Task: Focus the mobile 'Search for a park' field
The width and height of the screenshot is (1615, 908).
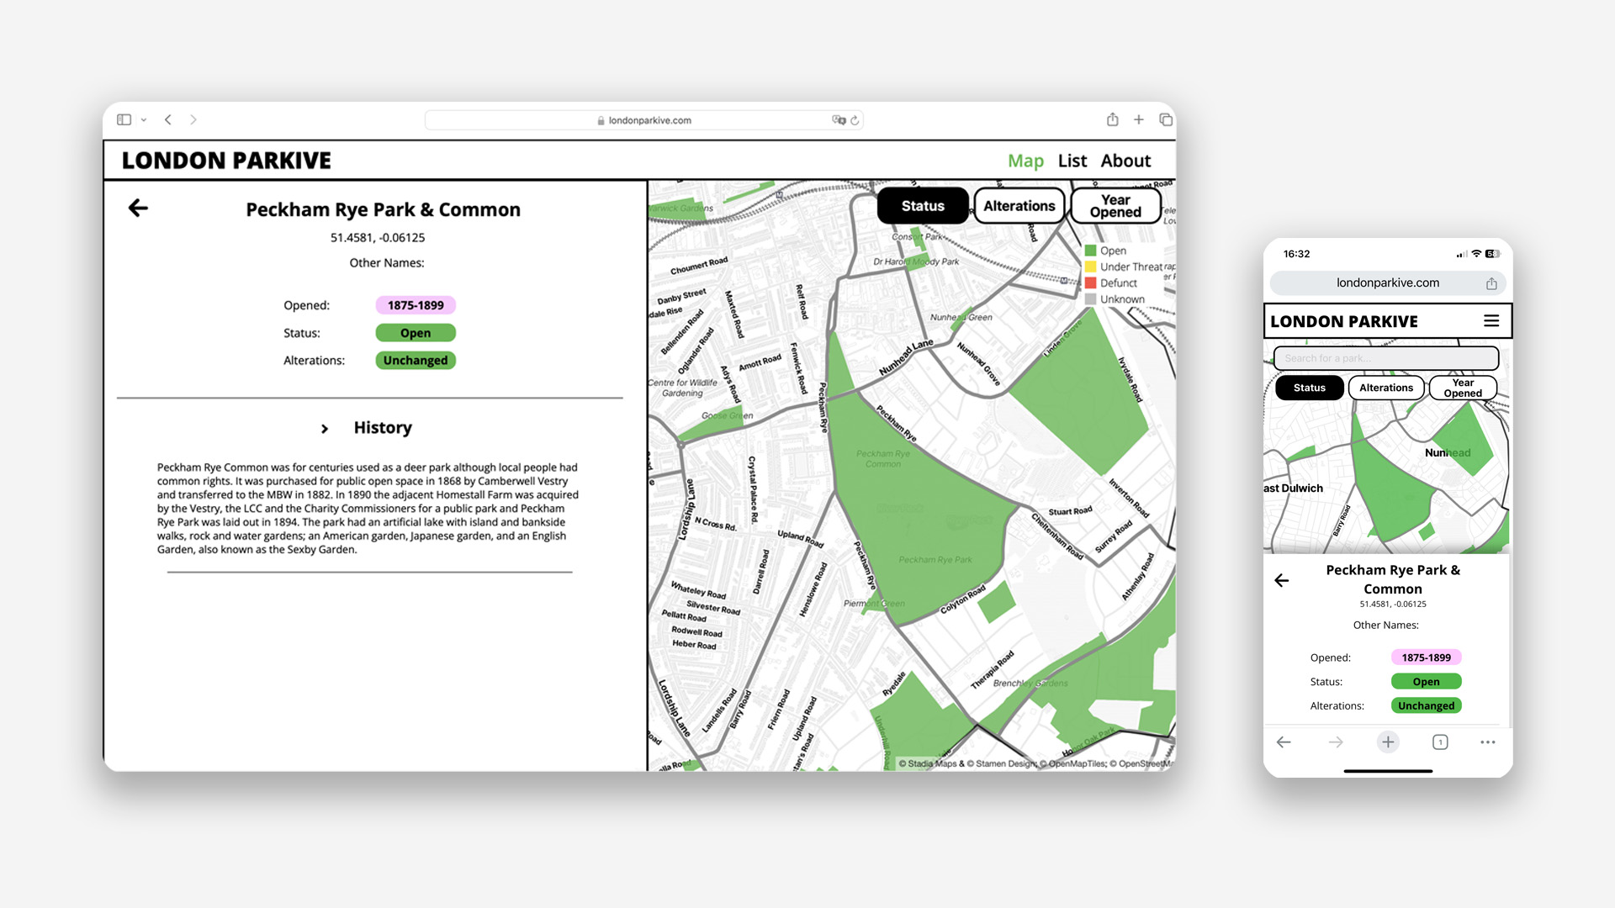Action: [x=1385, y=358]
